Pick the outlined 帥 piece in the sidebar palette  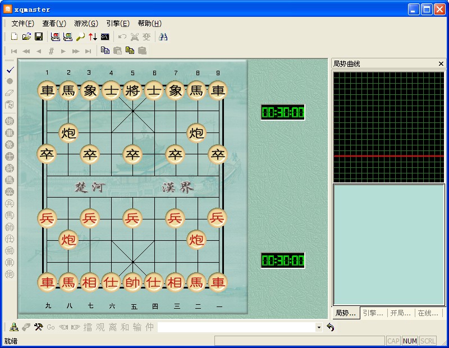[x=10, y=227]
